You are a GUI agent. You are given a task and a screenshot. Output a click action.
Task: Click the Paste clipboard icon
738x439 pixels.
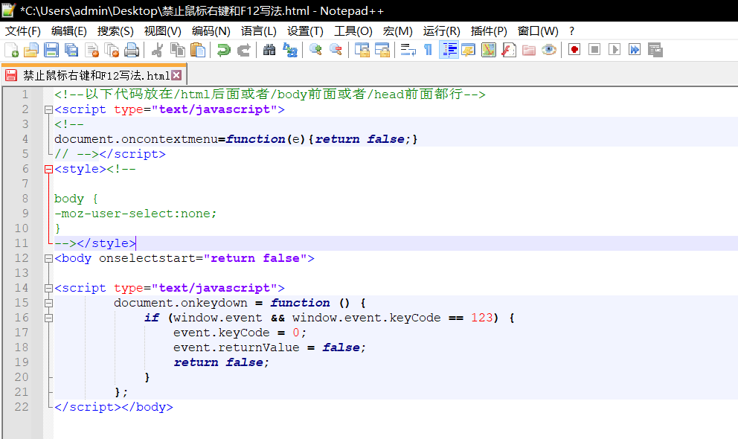198,50
